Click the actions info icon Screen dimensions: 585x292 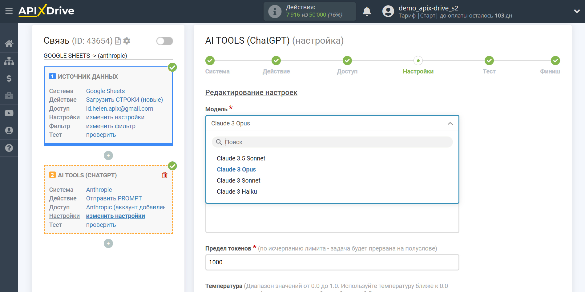click(275, 11)
